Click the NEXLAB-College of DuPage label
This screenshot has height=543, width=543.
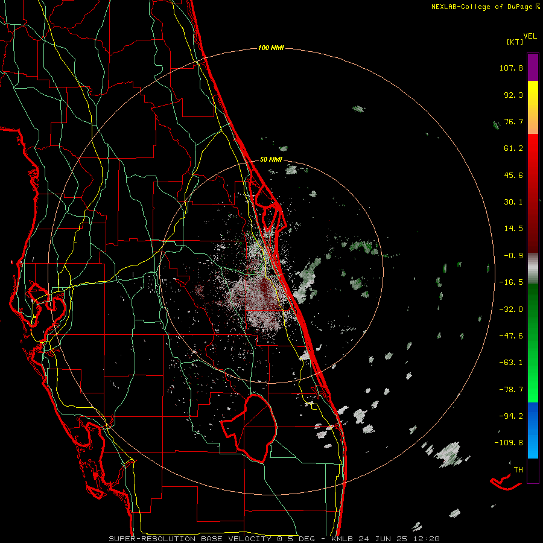[483, 7]
